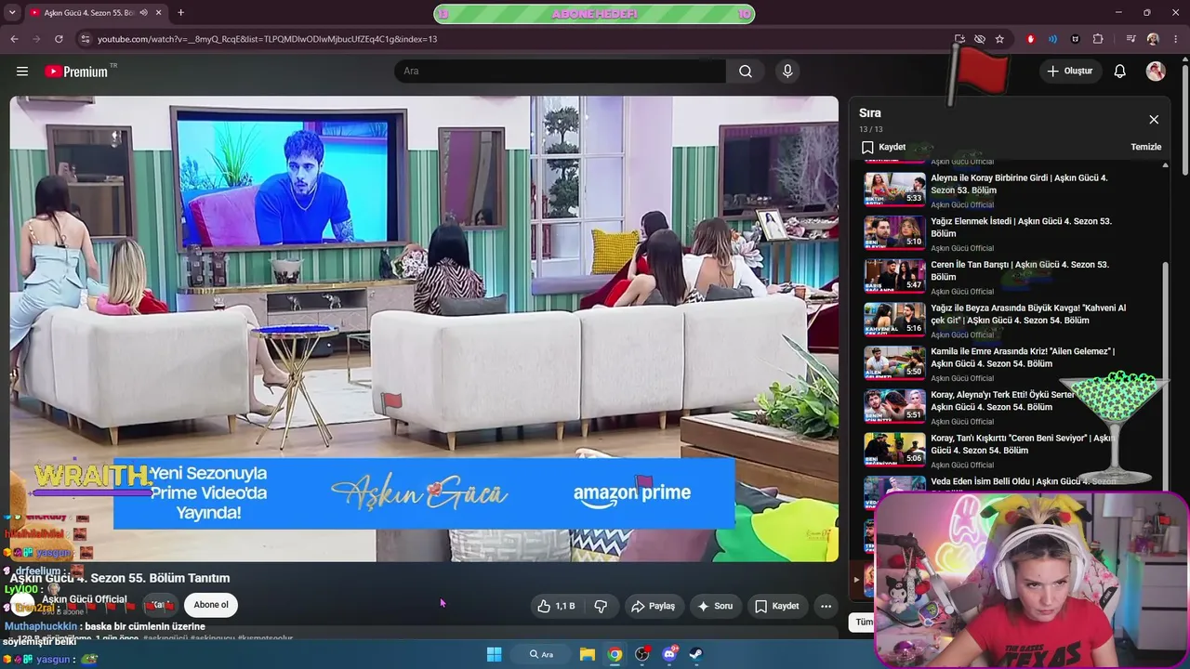Open a new browser tab

(180, 13)
